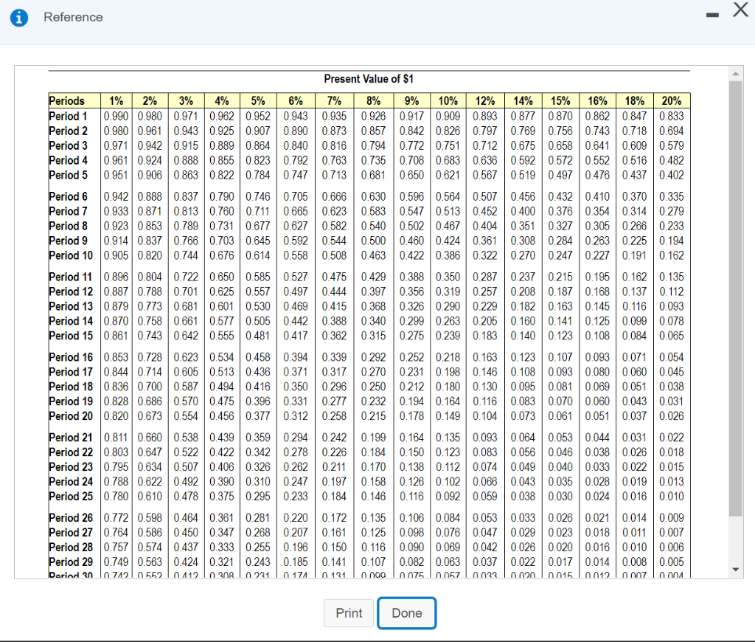755x642 pixels.
Task: Click value 0.212 for Period 18 at 9%
Action: [411, 387]
